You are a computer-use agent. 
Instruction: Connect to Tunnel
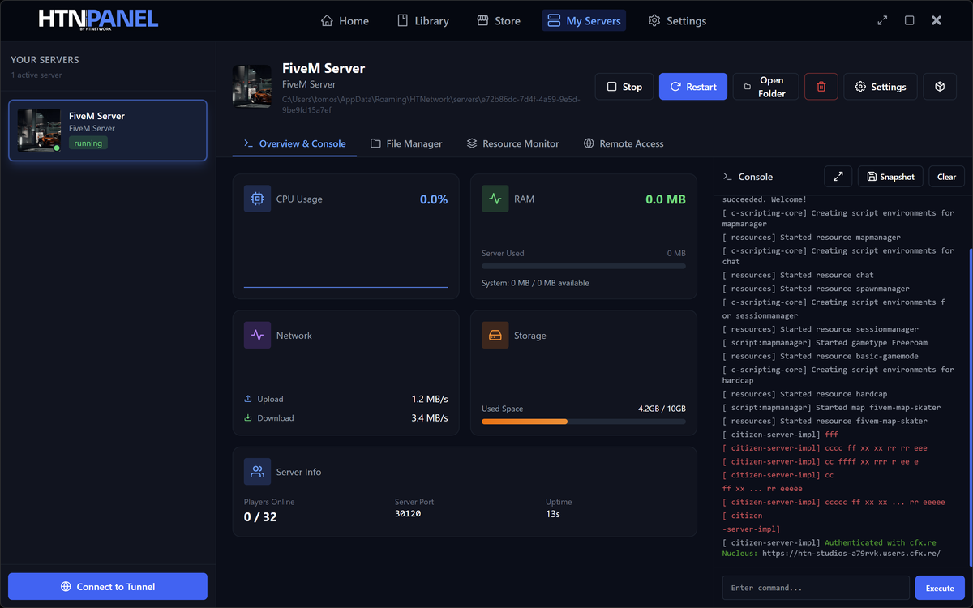(x=108, y=586)
